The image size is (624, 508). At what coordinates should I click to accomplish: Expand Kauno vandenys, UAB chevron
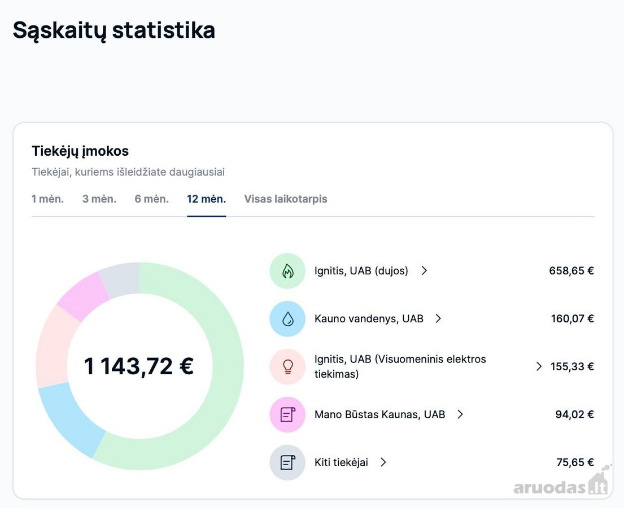tap(438, 319)
